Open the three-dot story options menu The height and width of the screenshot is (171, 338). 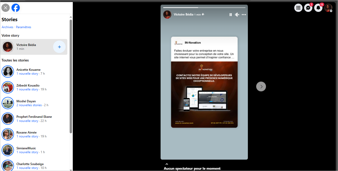244,15
